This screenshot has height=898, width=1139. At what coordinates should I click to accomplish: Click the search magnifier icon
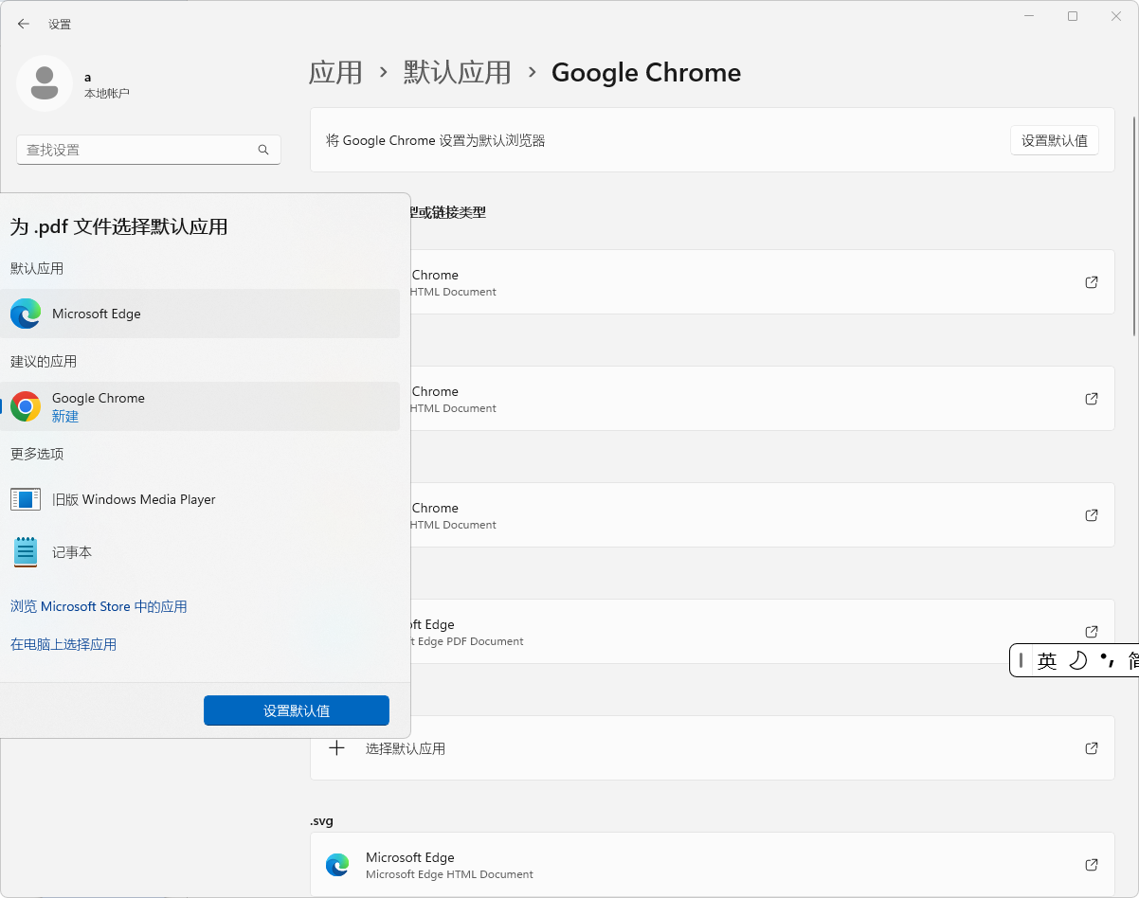point(263,150)
